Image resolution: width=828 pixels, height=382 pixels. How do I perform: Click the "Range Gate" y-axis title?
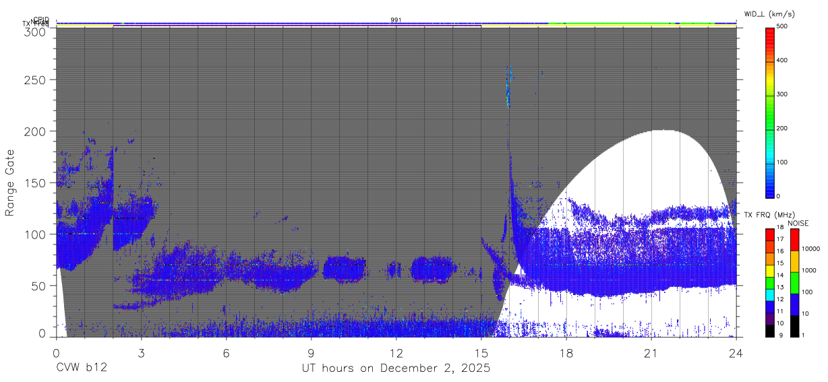(10, 183)
